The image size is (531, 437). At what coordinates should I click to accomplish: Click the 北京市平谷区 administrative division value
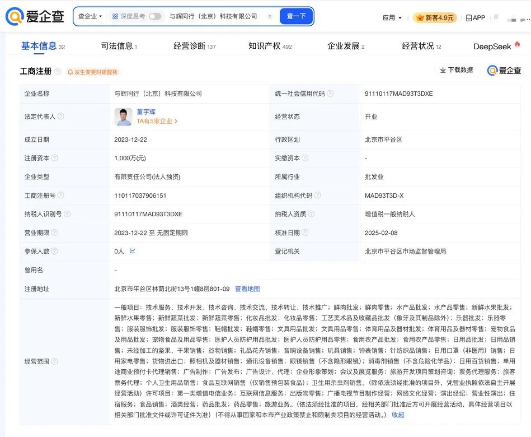click(x=383, y=140)
